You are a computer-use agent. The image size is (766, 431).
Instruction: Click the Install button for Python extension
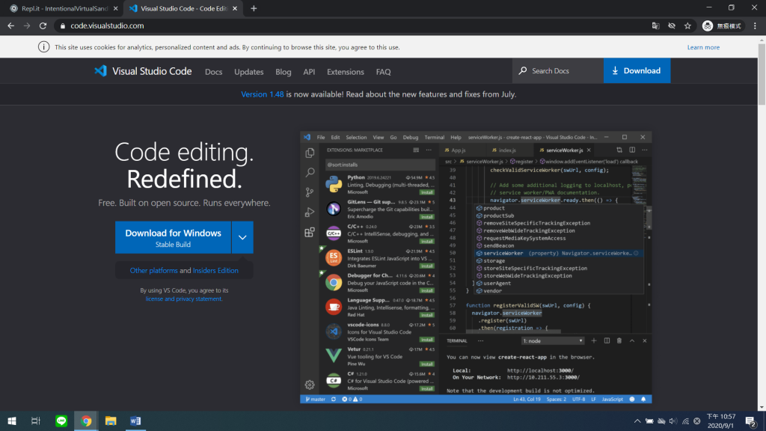(427, 192)
